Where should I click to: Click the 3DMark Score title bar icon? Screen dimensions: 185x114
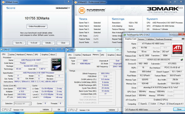click(x=3, y=2)
